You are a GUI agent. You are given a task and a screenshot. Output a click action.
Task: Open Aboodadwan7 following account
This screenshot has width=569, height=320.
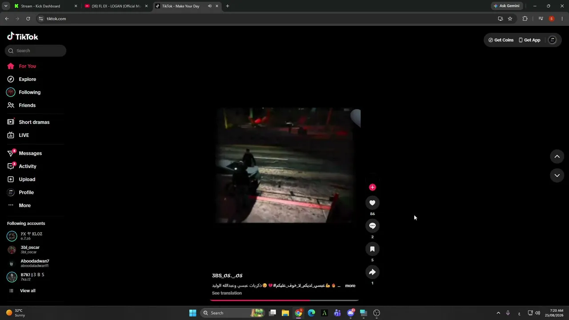pyautogui.click(x=35, y=263)
